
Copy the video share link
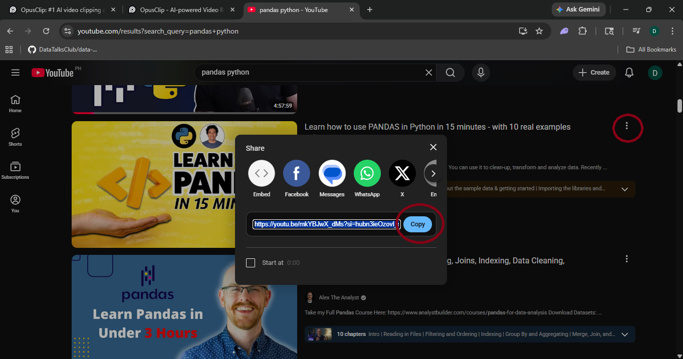pos(417,224)
